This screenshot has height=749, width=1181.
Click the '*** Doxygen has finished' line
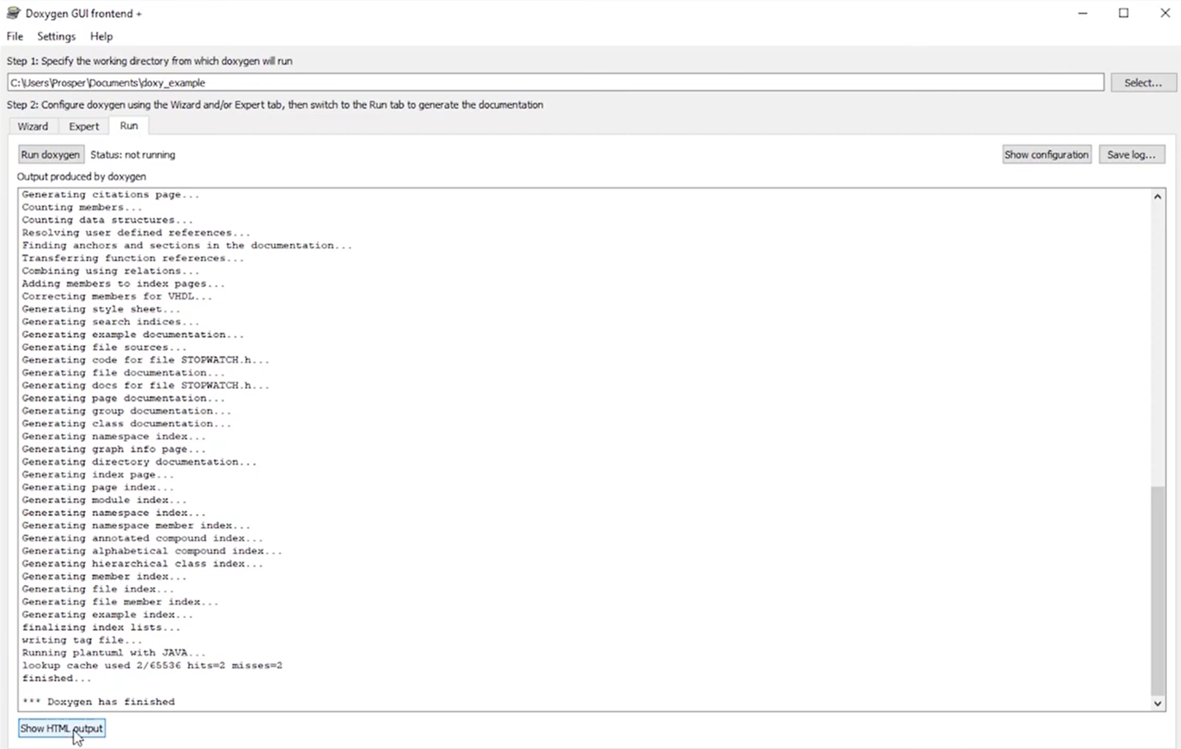click(x=98, y=702)
